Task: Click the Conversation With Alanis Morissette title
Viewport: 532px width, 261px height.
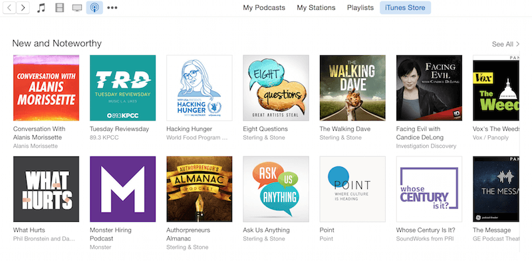Action: click(39, 133)
